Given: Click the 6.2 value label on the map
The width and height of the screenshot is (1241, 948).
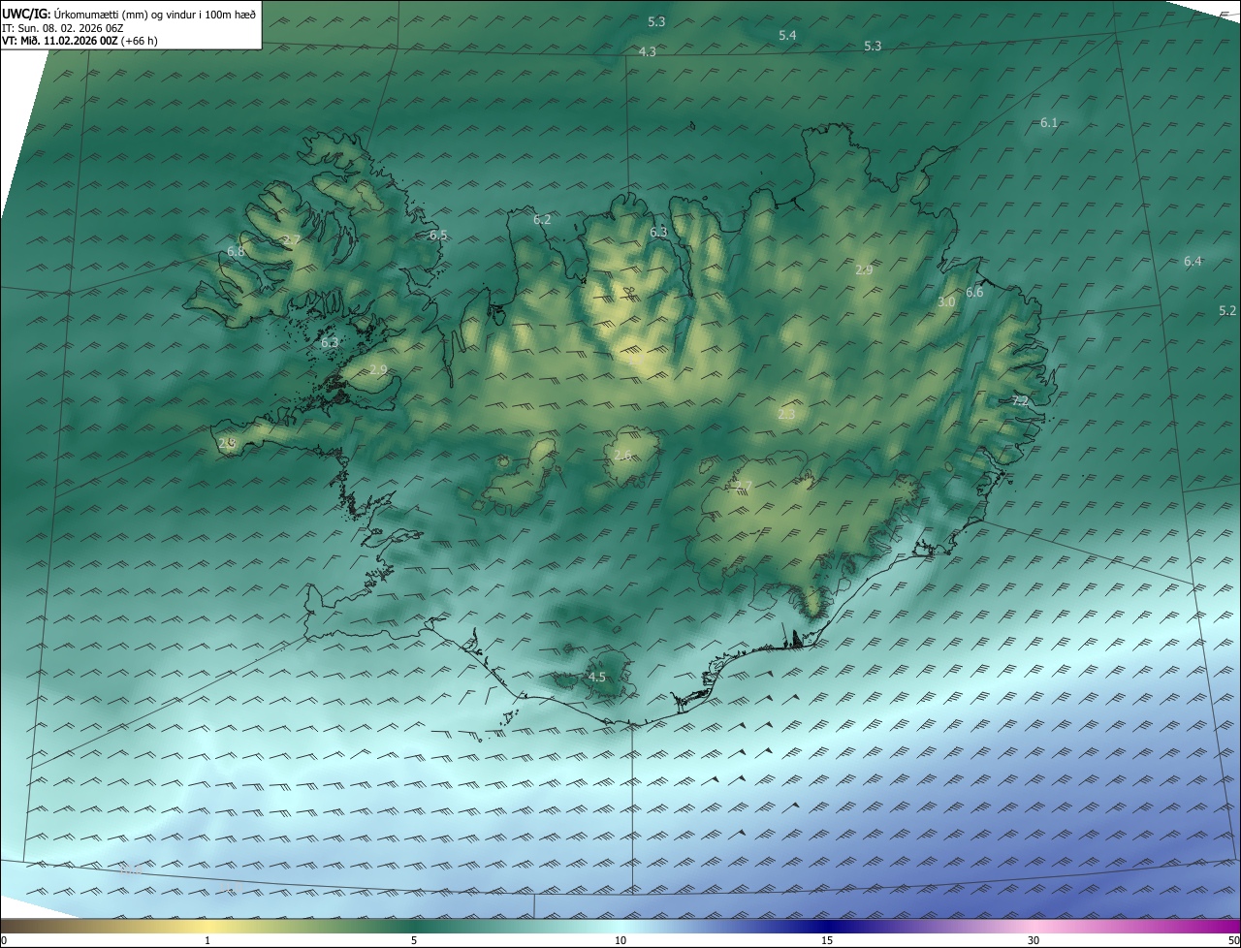Looking at the screenshot, I should tap(542, 219).
